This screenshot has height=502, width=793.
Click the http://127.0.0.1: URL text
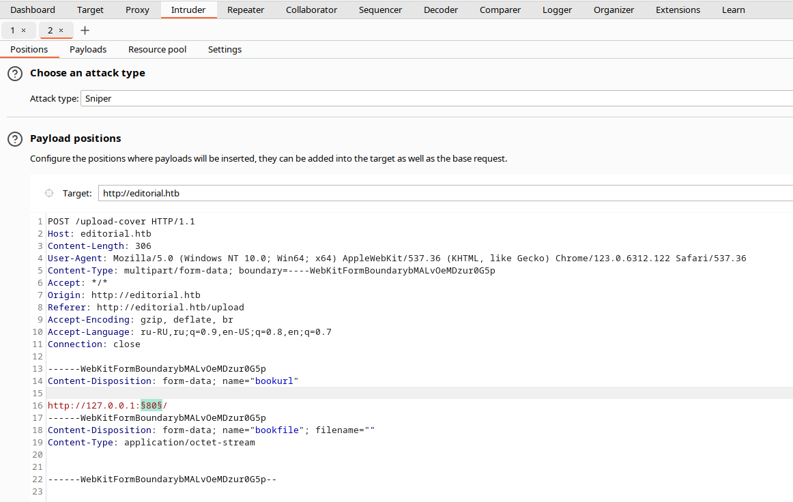pos(94,405)
